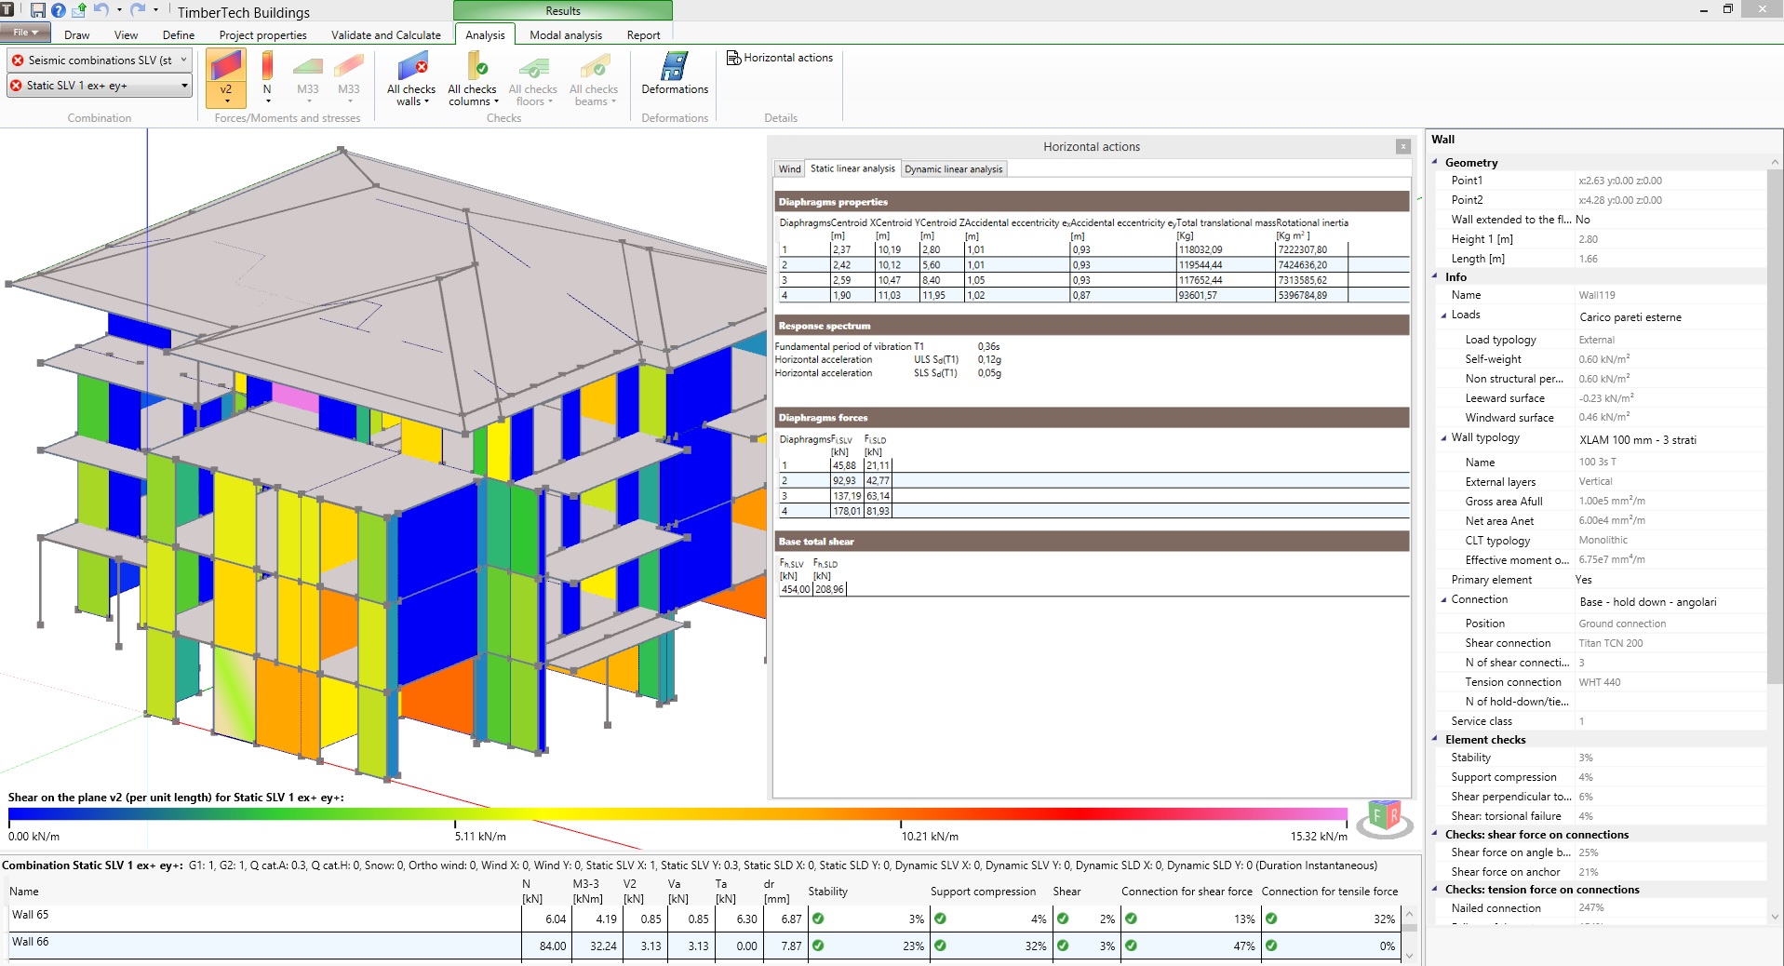Image resolution: width=1784 pixels, height=966 pixels.
Task: Click the shear color scale bar
Action: (677, 814)
